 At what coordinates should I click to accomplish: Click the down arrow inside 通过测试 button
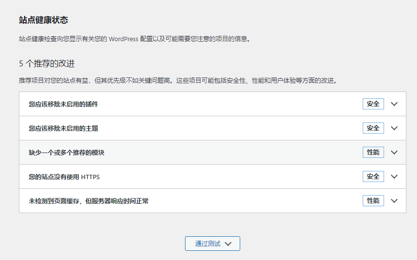point(229,244)
